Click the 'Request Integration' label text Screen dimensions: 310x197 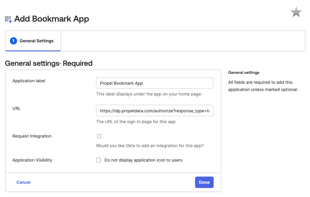coord(32,136)
